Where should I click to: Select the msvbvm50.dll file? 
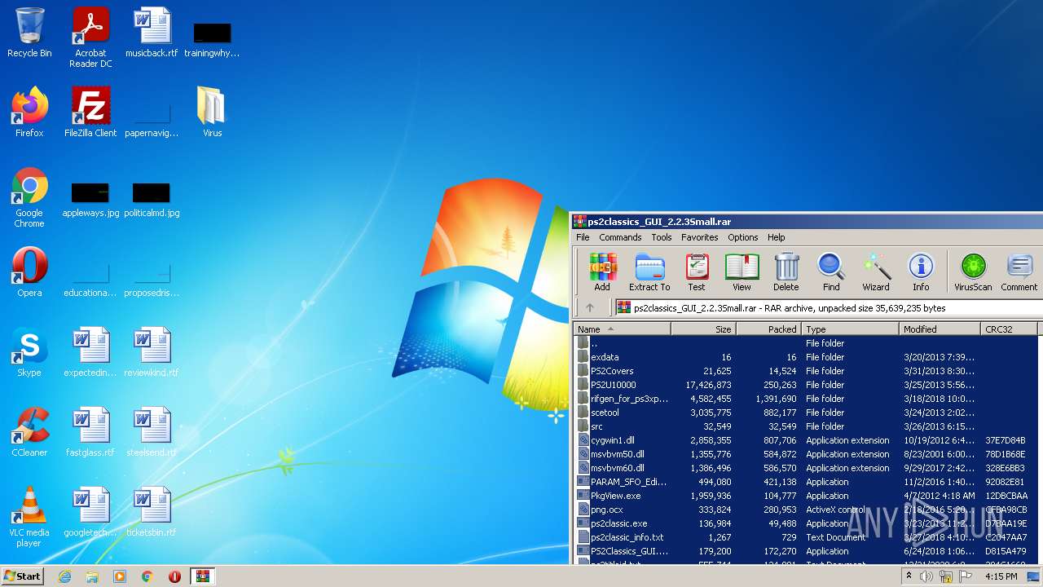click(807, 454)
